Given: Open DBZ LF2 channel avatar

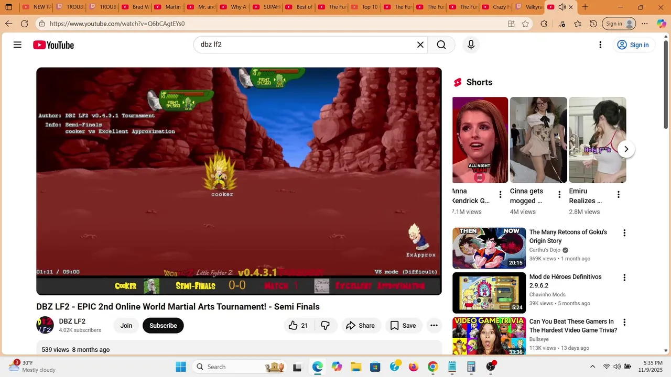Looking at the screenshot, I should click(x=45, y=325).
